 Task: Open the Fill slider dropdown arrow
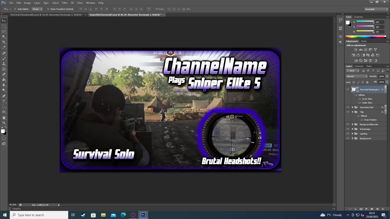[387, 82]
